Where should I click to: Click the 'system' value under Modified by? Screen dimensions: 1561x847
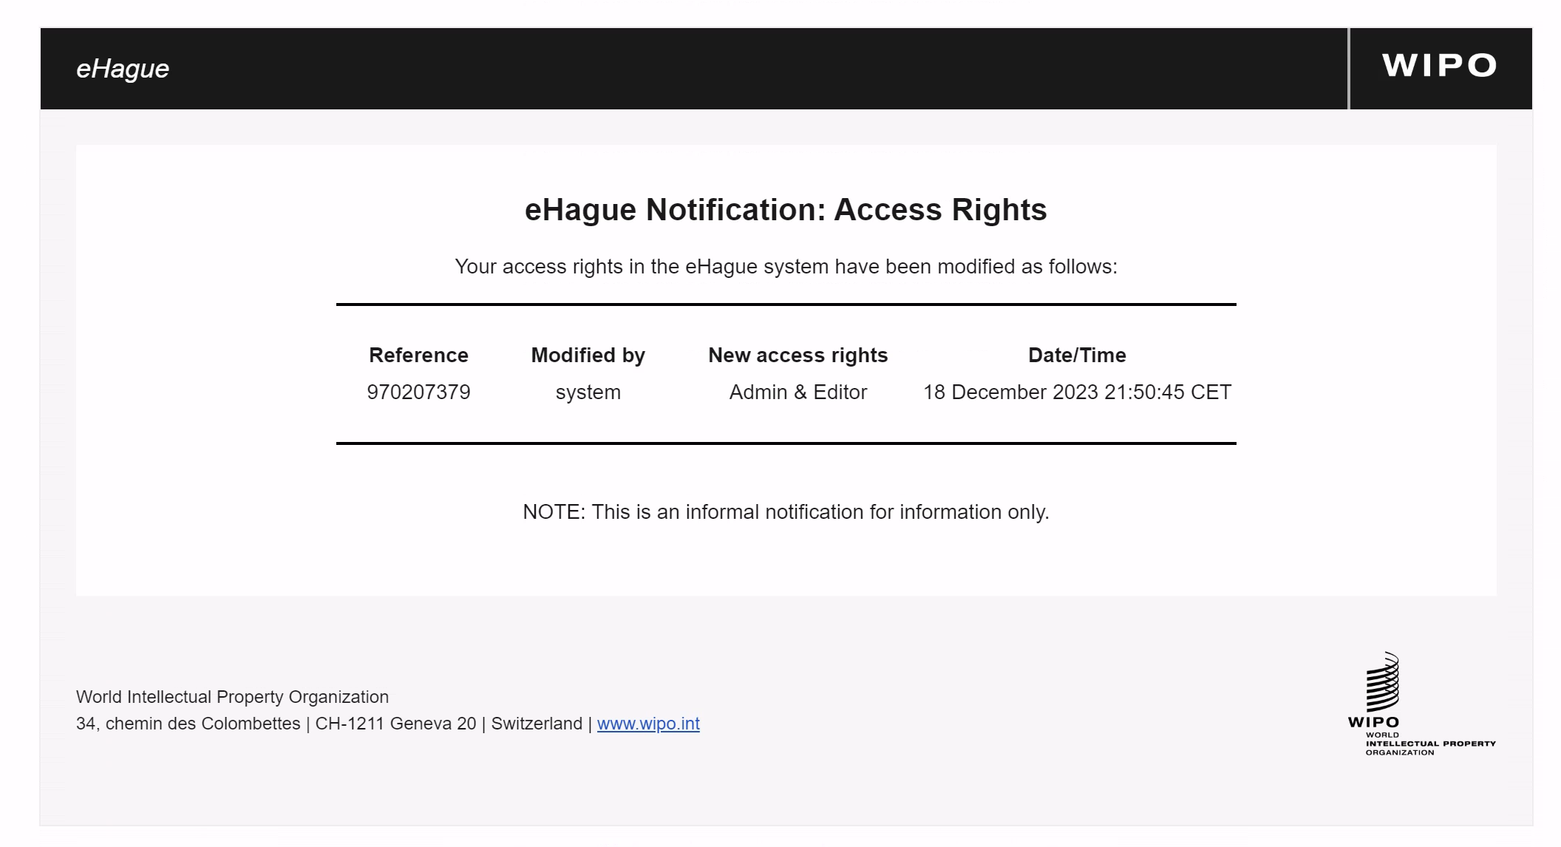tap(588, 392)
